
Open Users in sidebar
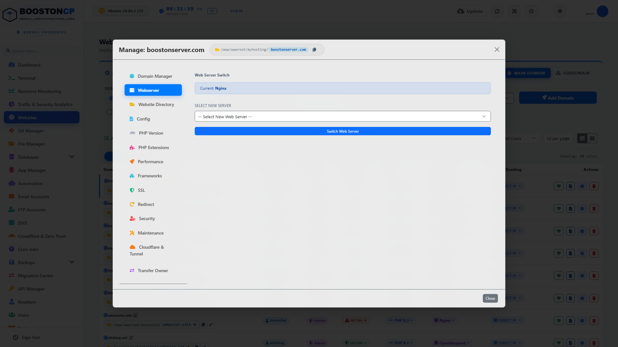tap(42, 315)
